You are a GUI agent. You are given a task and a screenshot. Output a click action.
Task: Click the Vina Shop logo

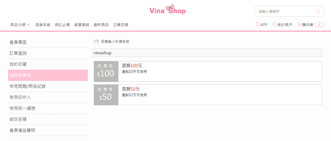click(x=167, y=10)
